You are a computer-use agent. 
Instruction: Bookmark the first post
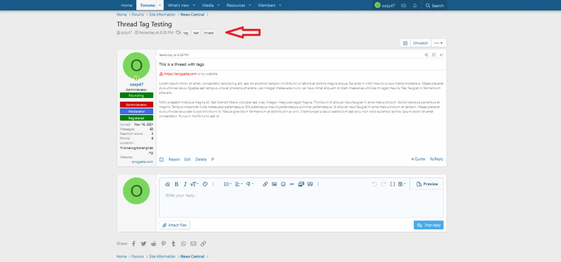pyautogui.click(x=434, y=55)
